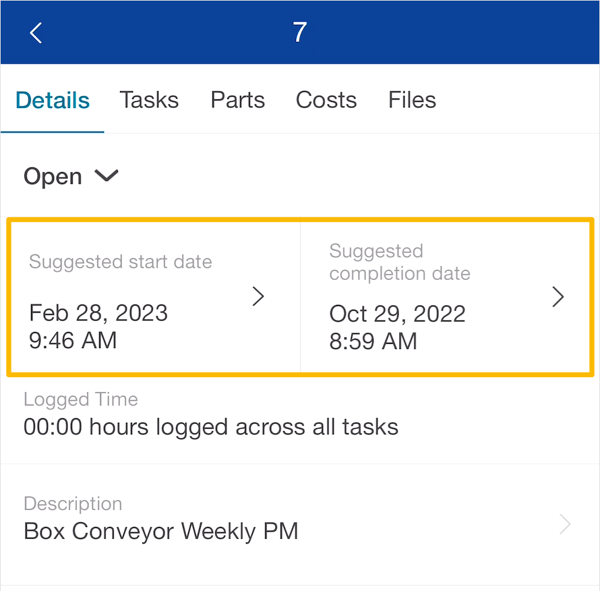600x591 pixels.
Task: Click the Logged Time label
Action: coord(81,399)
